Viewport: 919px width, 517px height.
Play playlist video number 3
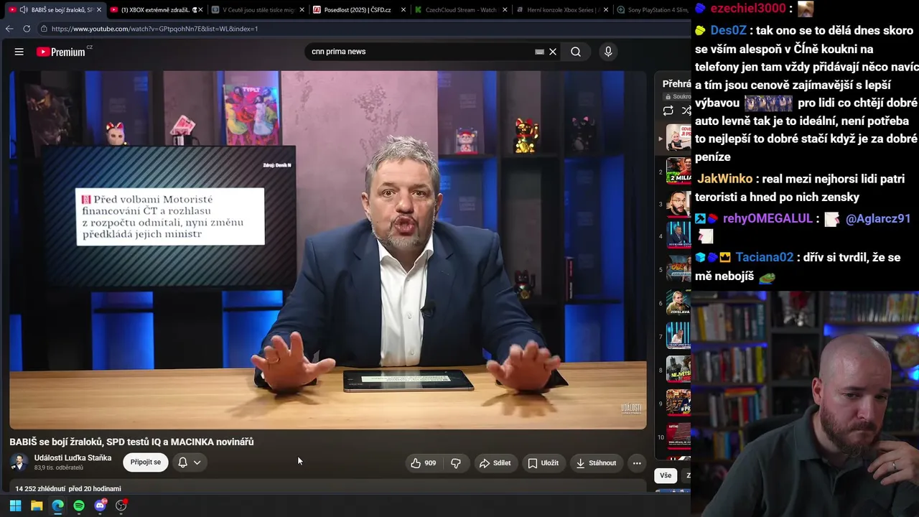[678, 204]
